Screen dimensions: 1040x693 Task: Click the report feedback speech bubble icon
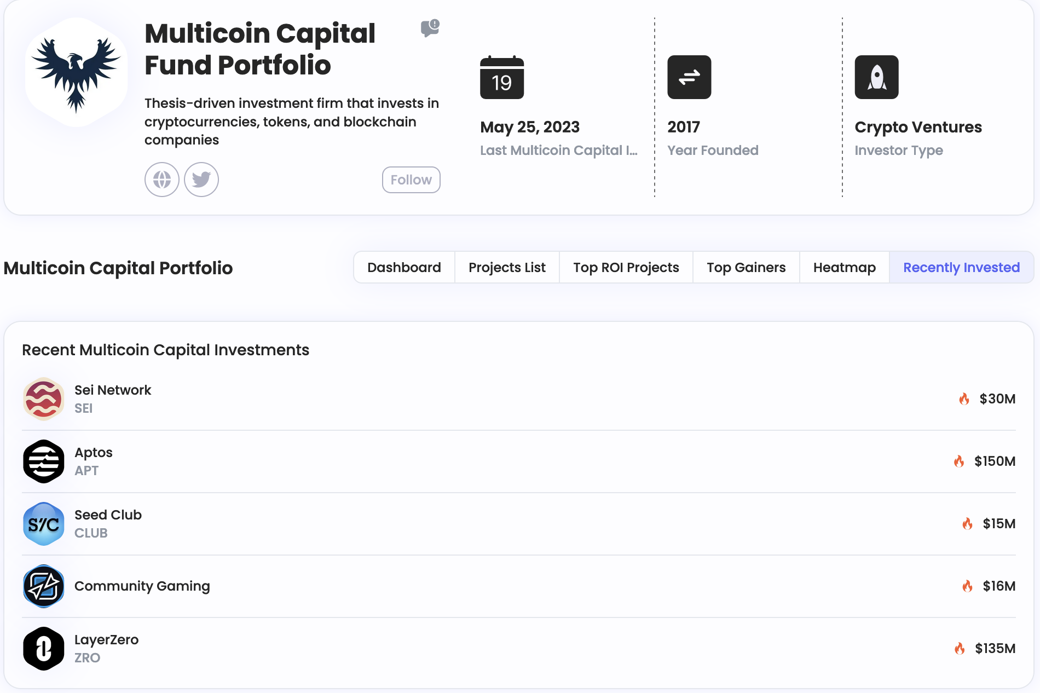(x=430, y=28)
